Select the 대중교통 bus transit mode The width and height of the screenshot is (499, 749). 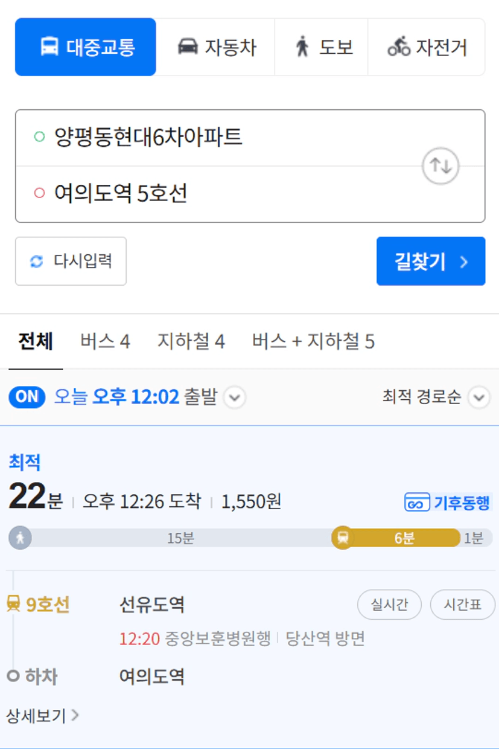click(x=86, y=47)
